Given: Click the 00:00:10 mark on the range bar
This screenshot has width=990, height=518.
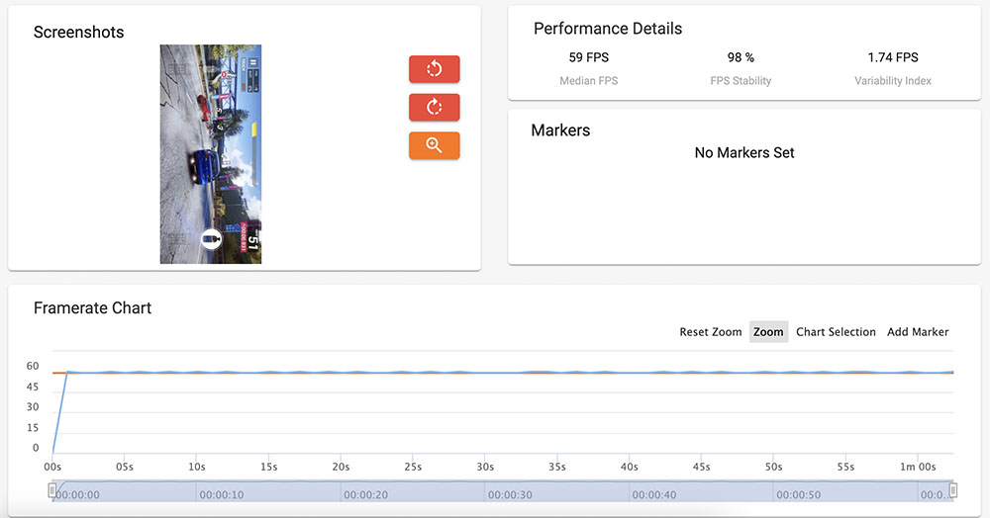Looking at the screenshot, I should point(221,494).
